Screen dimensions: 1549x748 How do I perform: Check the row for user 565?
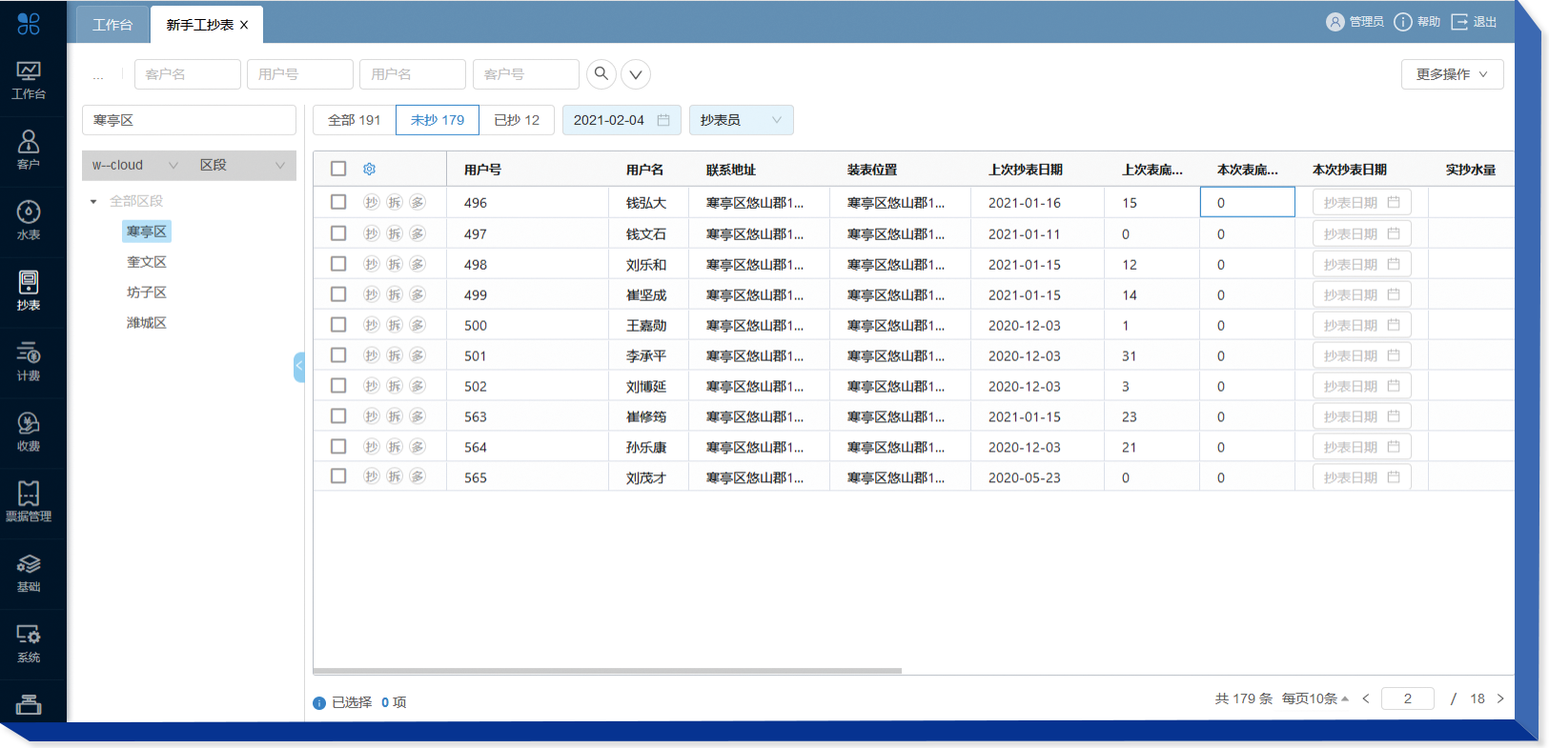pos(338,475)
